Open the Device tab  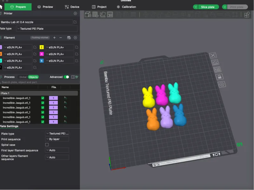(x=72, y=7)
